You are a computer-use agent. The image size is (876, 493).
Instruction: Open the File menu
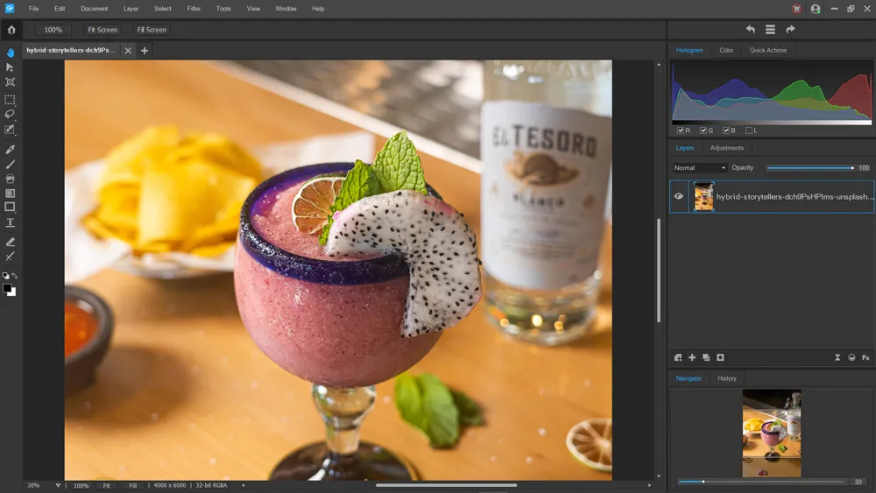pyautogui.click(x=33, y=9)
